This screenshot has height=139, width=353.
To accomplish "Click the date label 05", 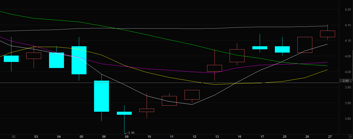I will tap(81, 137).
